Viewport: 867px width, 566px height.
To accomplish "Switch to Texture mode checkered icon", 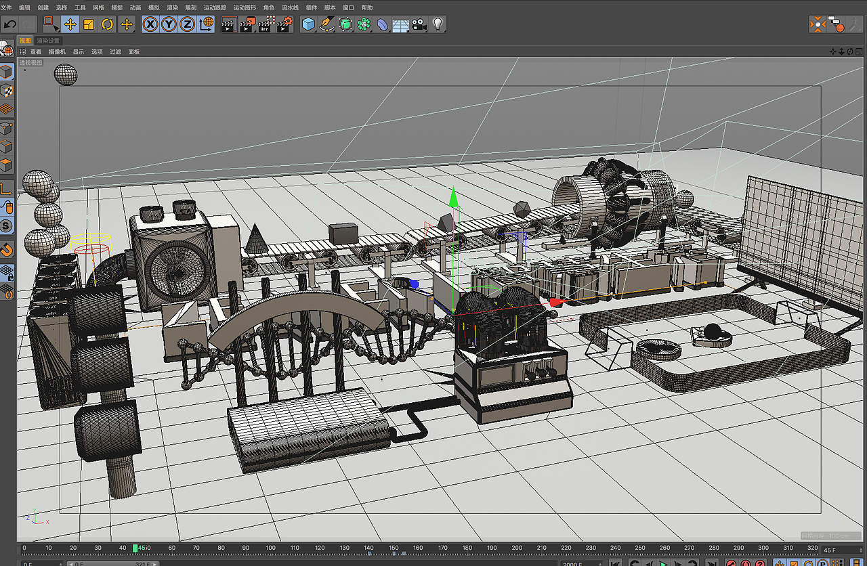I will click(7, 90).
